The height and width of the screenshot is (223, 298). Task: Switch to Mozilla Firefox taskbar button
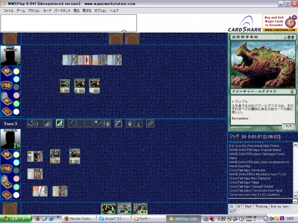coord(79,219)
